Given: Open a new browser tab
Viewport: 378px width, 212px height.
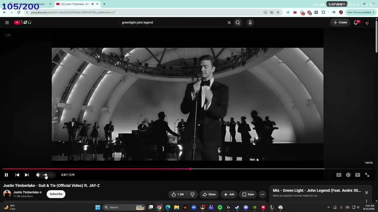Looking at the screenshot, I should [x=104, y=4].
